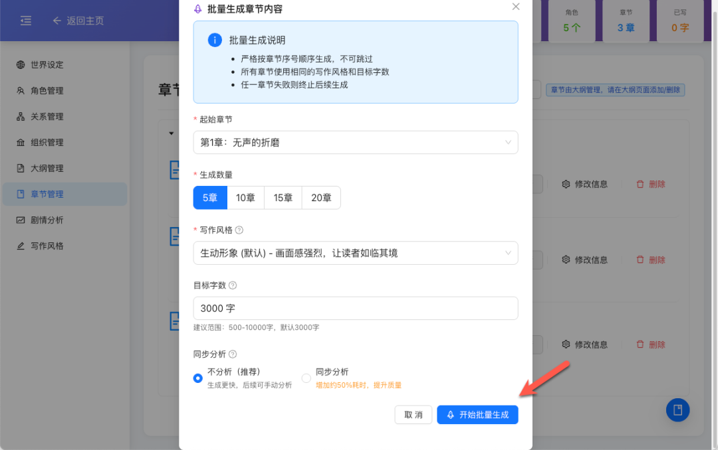Screen dimensions: 718x450
Task: Click the 返回主页 back arrow
Action: (x=57, y=21)
